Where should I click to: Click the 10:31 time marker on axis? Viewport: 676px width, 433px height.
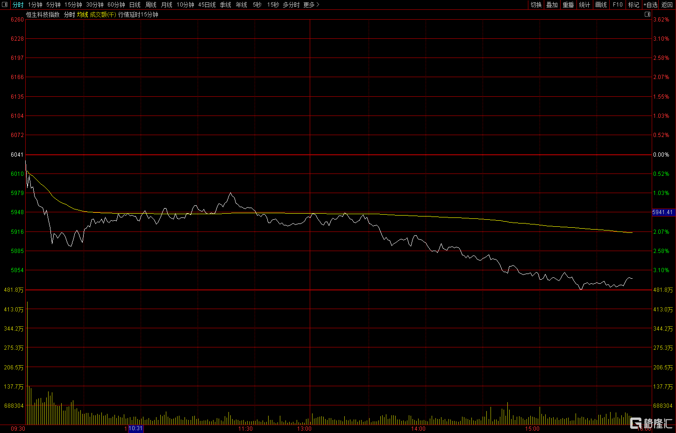136,428
